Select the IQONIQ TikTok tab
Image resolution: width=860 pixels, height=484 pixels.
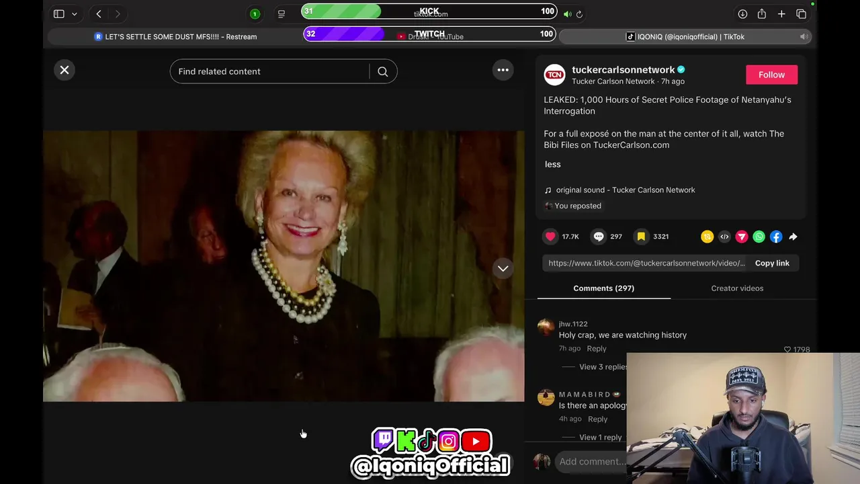point(685,37)
